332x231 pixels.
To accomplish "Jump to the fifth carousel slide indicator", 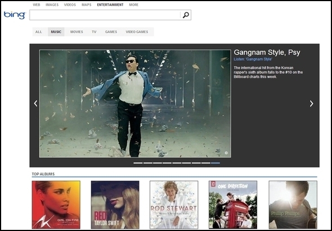I will [x=177, y=163].
